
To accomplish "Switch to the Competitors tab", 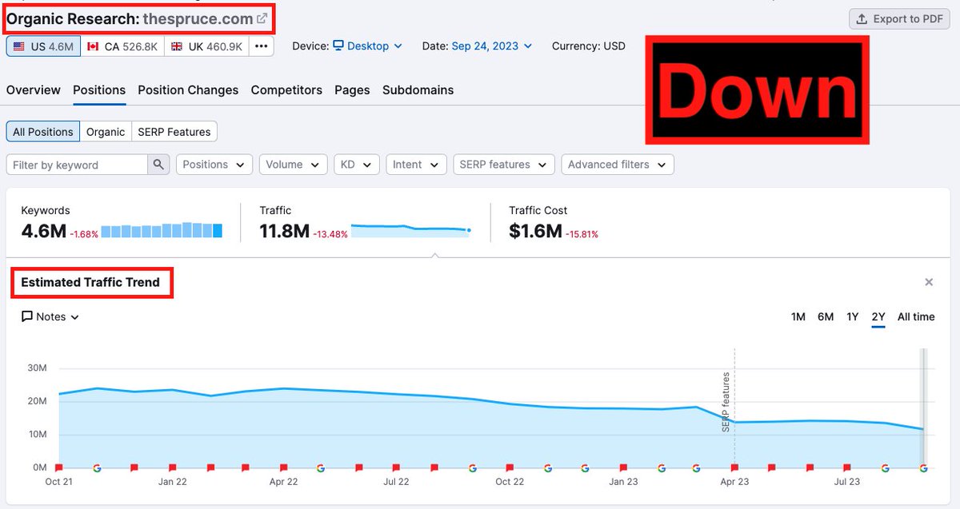I will [x=286, y=90].
